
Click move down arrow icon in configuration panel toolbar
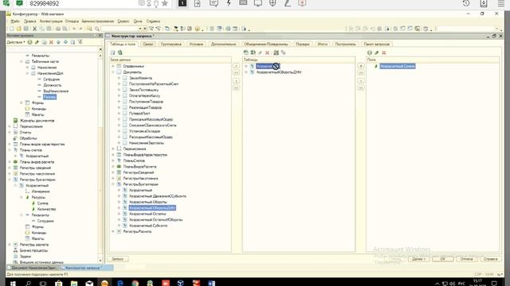65,42
